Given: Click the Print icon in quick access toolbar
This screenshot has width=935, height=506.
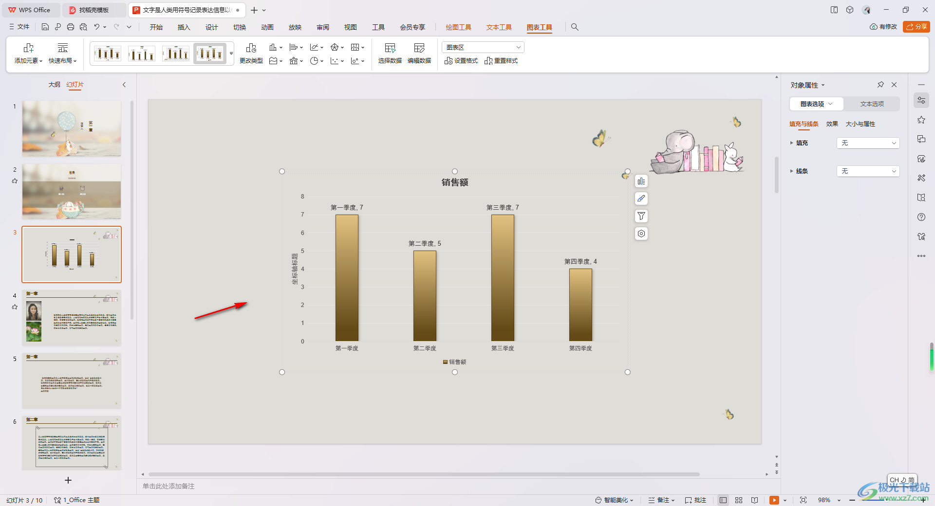Looking at the screenshot, I should pyautogui.click(x=71, y=27).
